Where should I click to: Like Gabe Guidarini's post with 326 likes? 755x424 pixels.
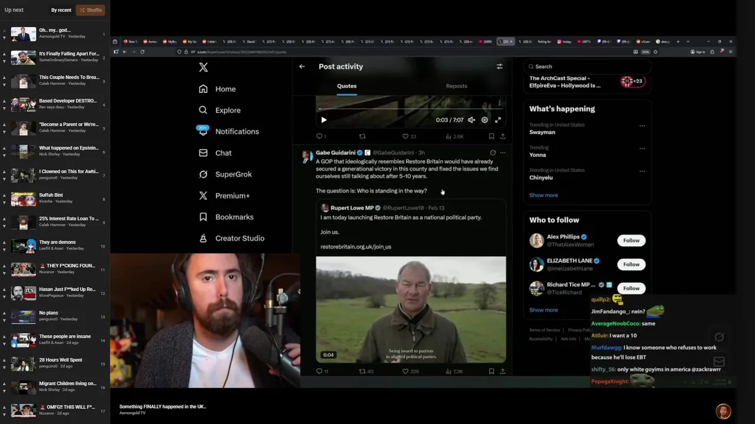pyautogui.click(x=405, y=372)
